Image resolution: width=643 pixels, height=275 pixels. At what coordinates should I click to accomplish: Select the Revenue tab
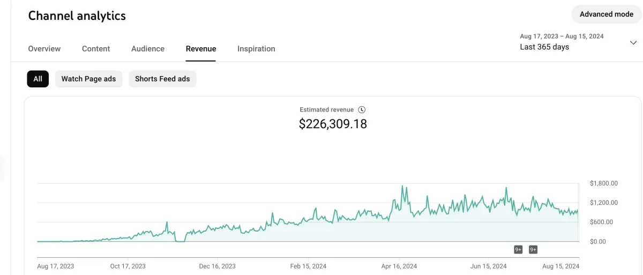(201, 49)
